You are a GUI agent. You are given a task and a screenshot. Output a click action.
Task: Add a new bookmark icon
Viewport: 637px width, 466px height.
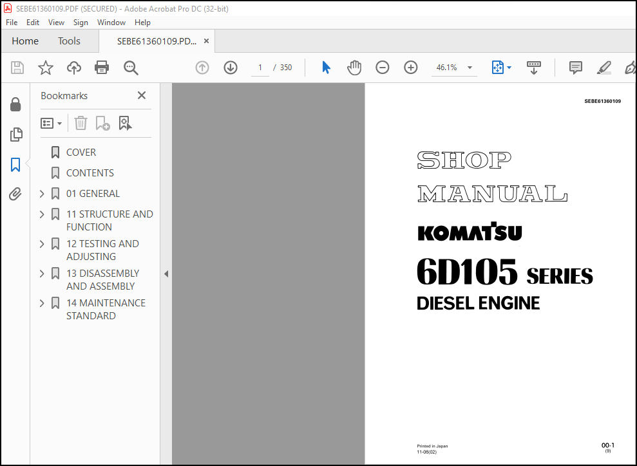pos(102,123)
